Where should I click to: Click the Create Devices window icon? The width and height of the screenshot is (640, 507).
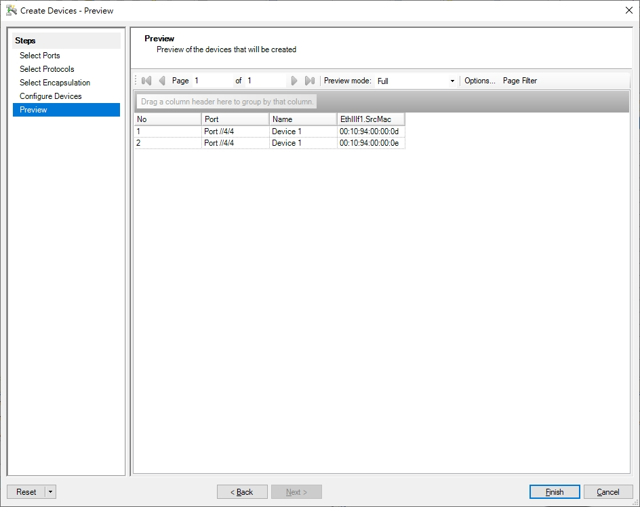click(x=12, y=11)
